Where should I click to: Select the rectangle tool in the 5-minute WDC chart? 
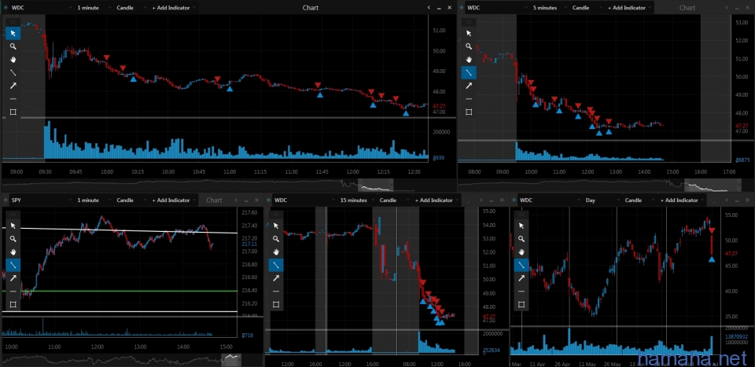tap(468, 112)
